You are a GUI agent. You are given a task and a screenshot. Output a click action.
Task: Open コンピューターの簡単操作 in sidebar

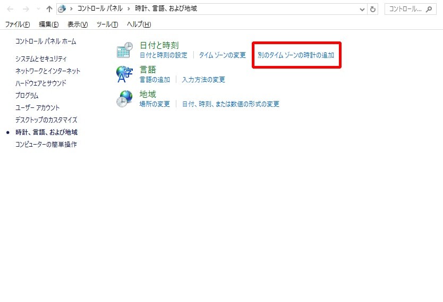coord(46,145)
